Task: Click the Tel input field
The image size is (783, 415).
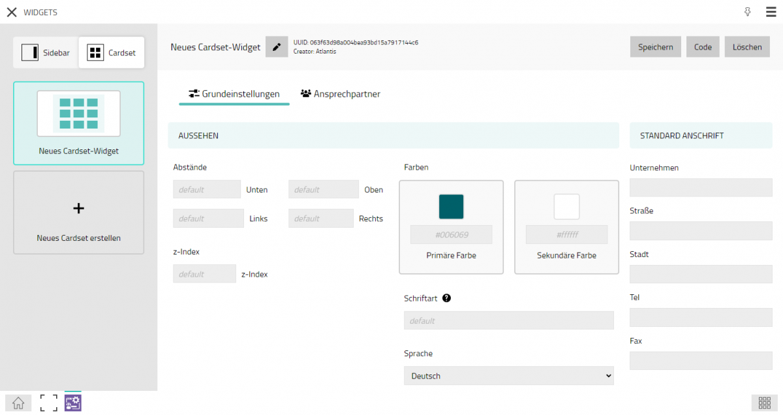Action: [x=701, y=317]
